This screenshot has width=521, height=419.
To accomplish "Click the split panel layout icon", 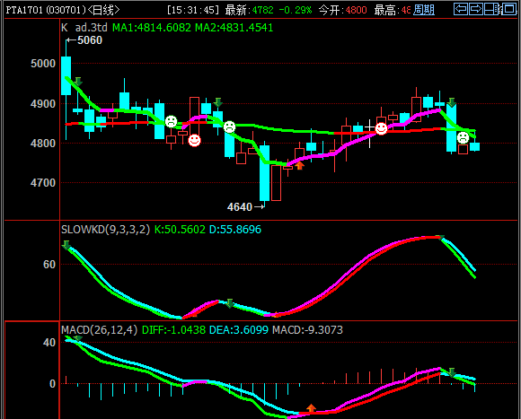I will click(x=492, y=9).
